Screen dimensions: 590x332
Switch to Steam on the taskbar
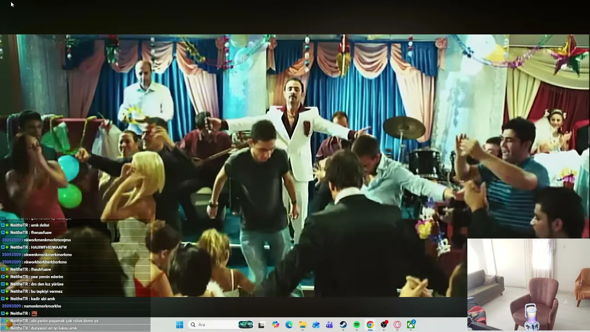pyautogui.click(x=343, y=325)
